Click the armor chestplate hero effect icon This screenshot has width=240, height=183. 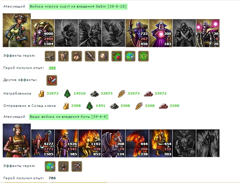63,56
